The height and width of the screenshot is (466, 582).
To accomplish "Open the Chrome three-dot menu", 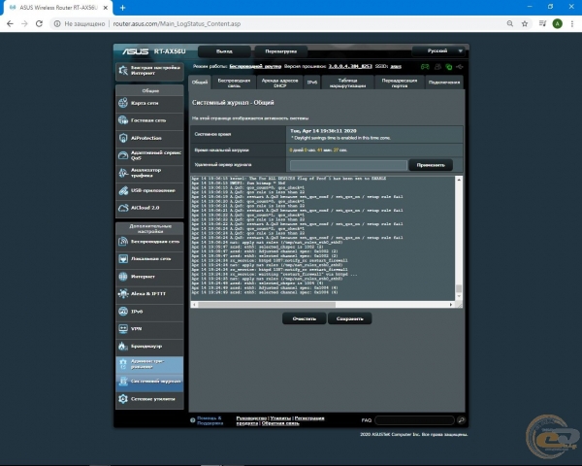I will 572,23.
